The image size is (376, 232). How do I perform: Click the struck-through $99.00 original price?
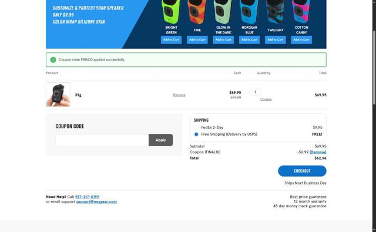[x=236, y=97]
